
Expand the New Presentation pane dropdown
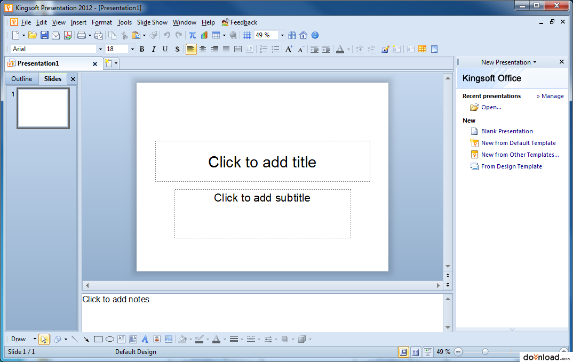pos(535,62)
